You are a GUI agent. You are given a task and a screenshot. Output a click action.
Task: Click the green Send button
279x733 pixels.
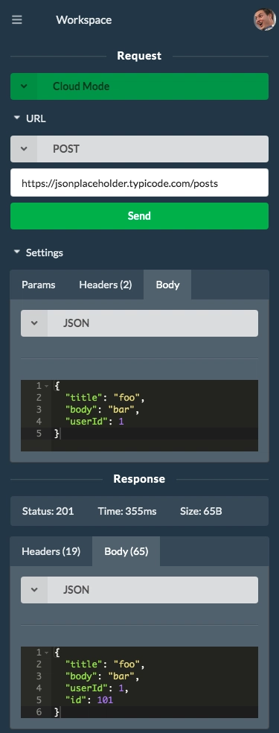pos(140,216)
